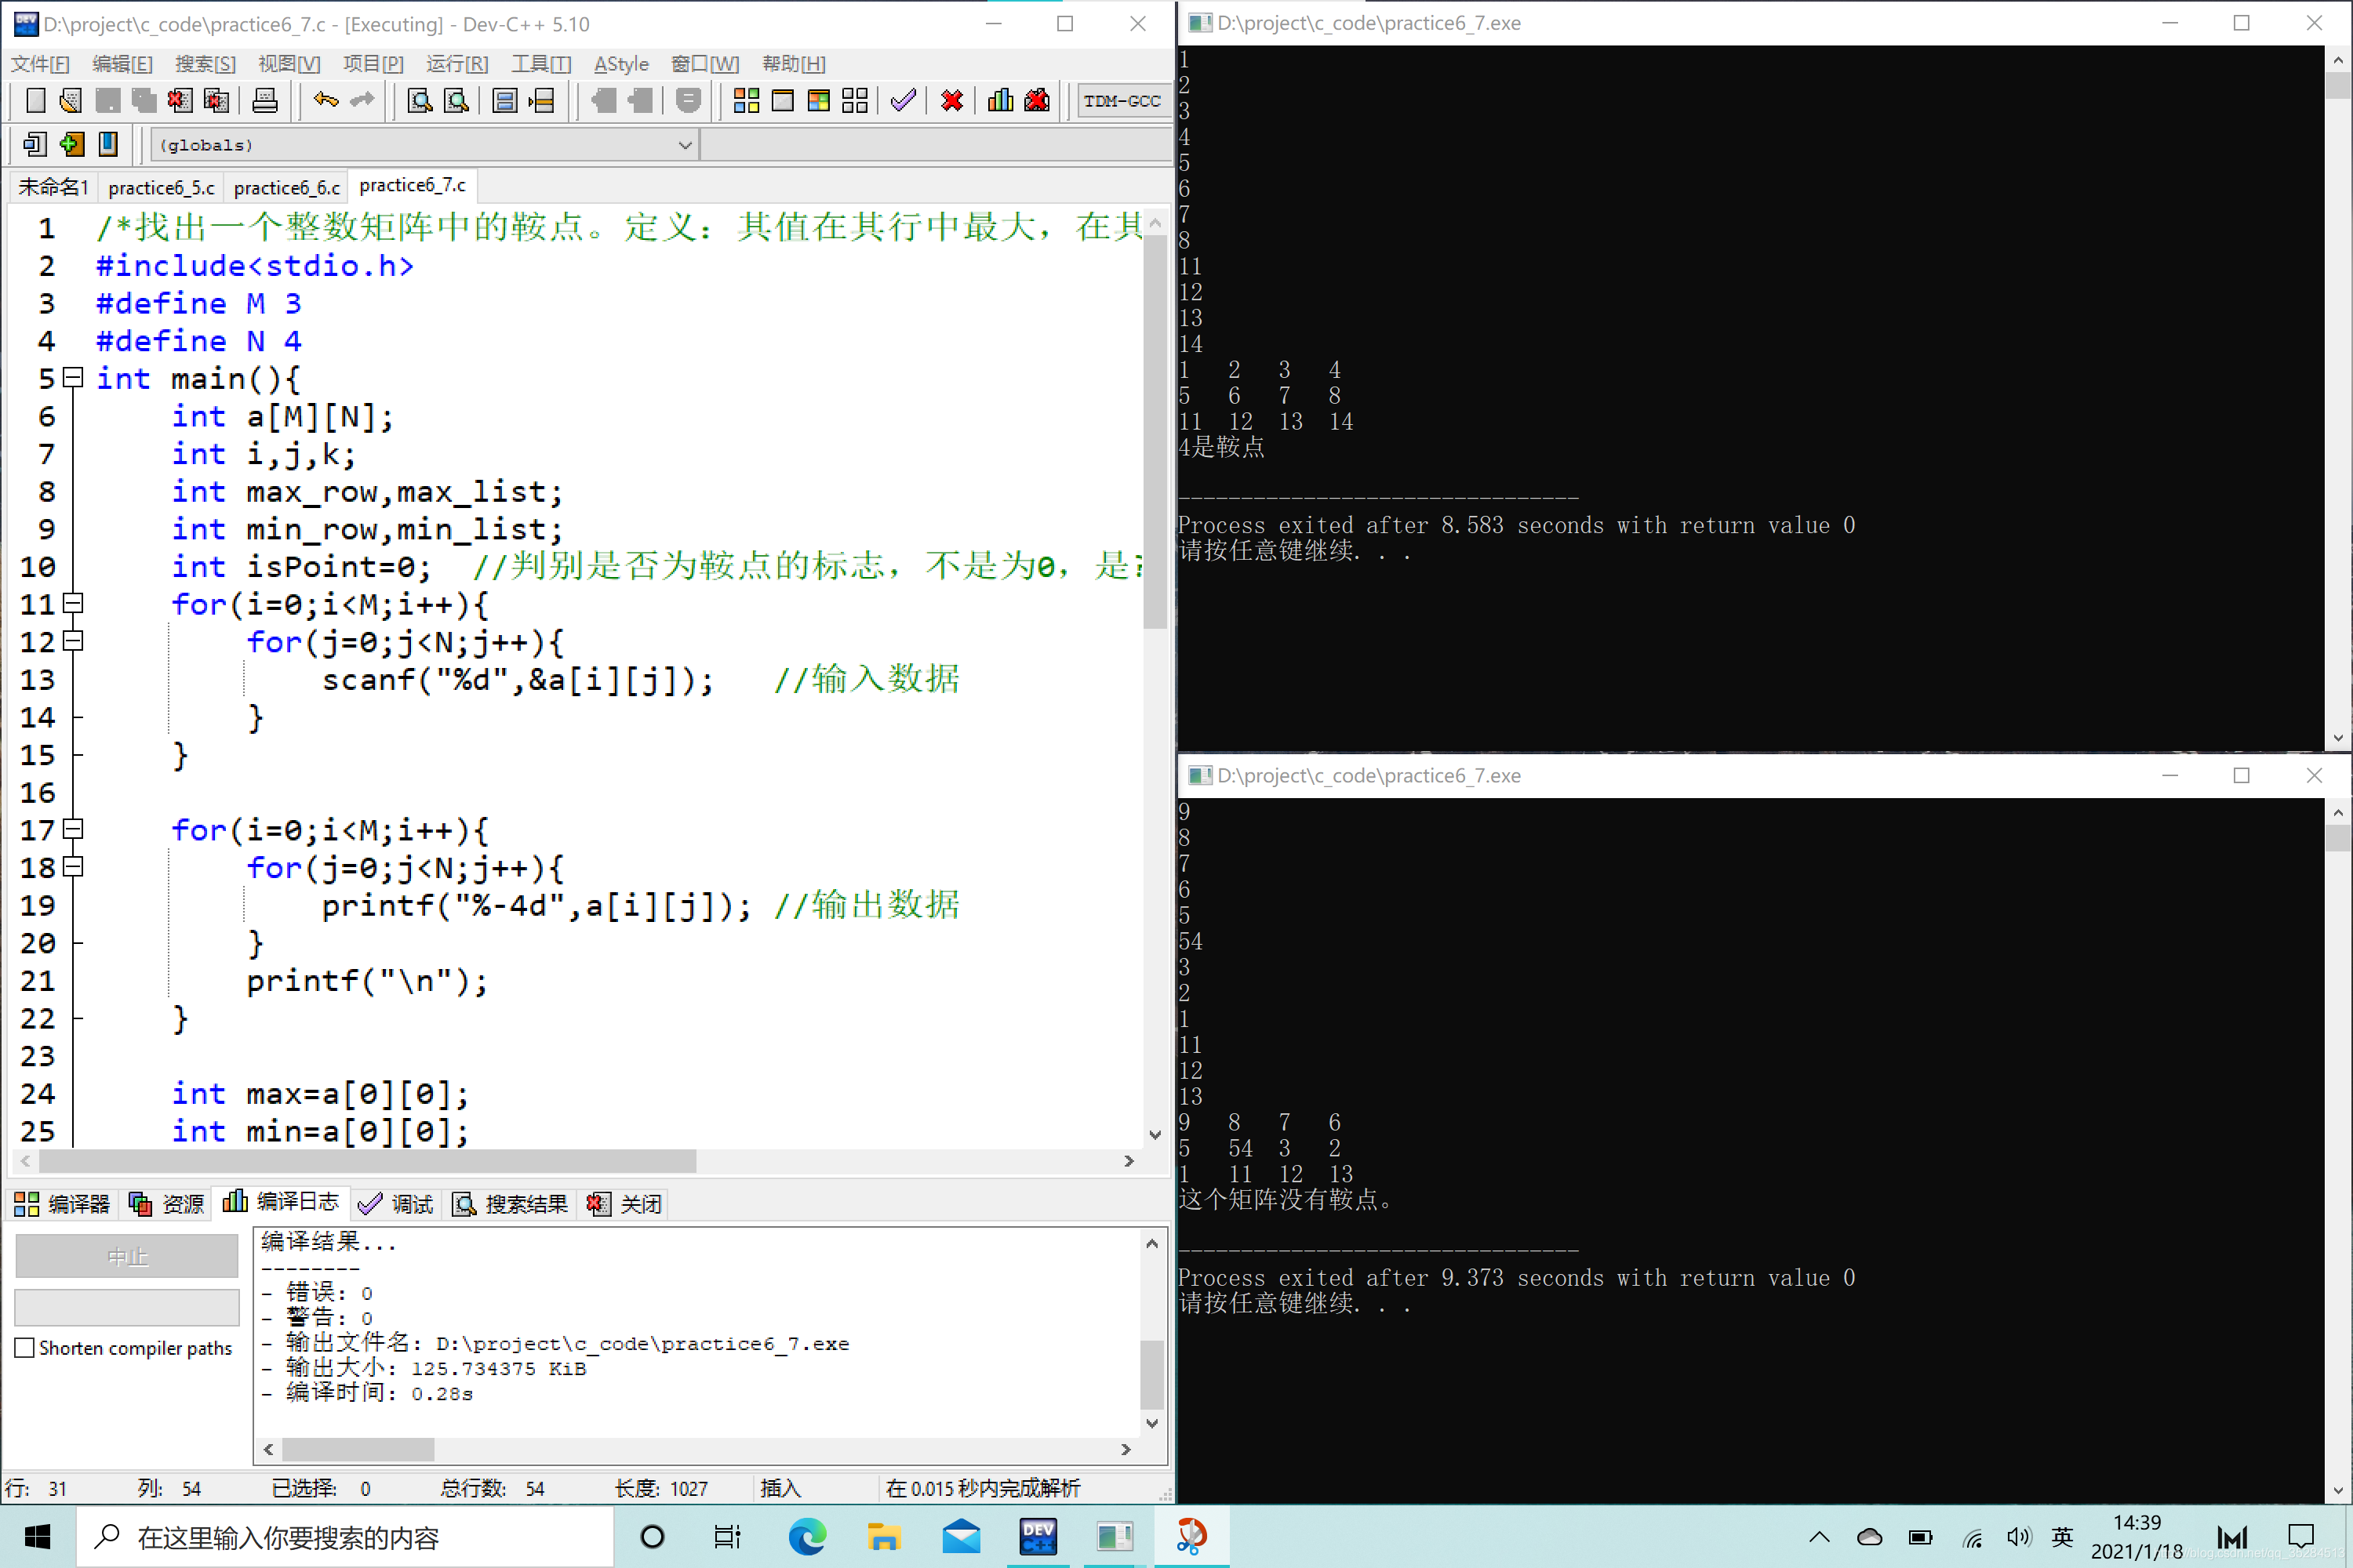Click the Print toolbar icon
2353x1568 pixels.
tap(264, 100)
